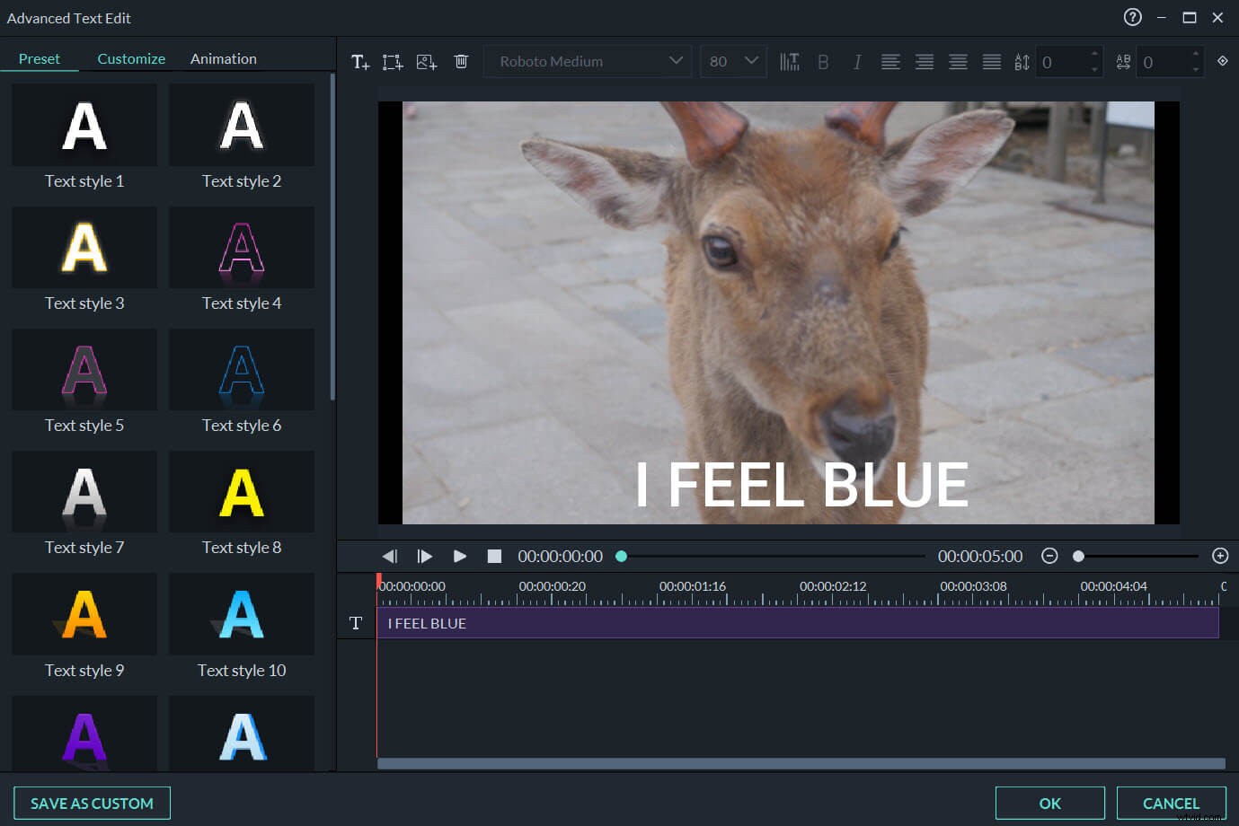Enable center text alignment

[925, 61]
